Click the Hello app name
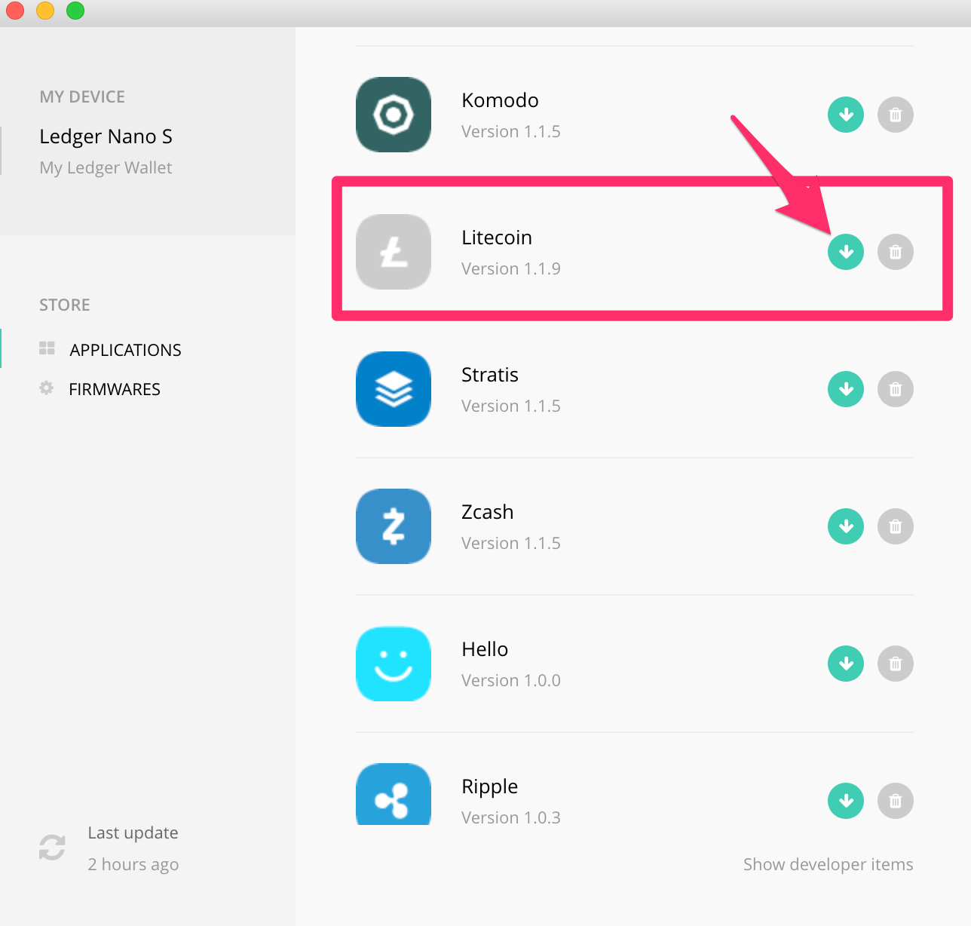The image size is (971, 926). [x=485, y=649]
